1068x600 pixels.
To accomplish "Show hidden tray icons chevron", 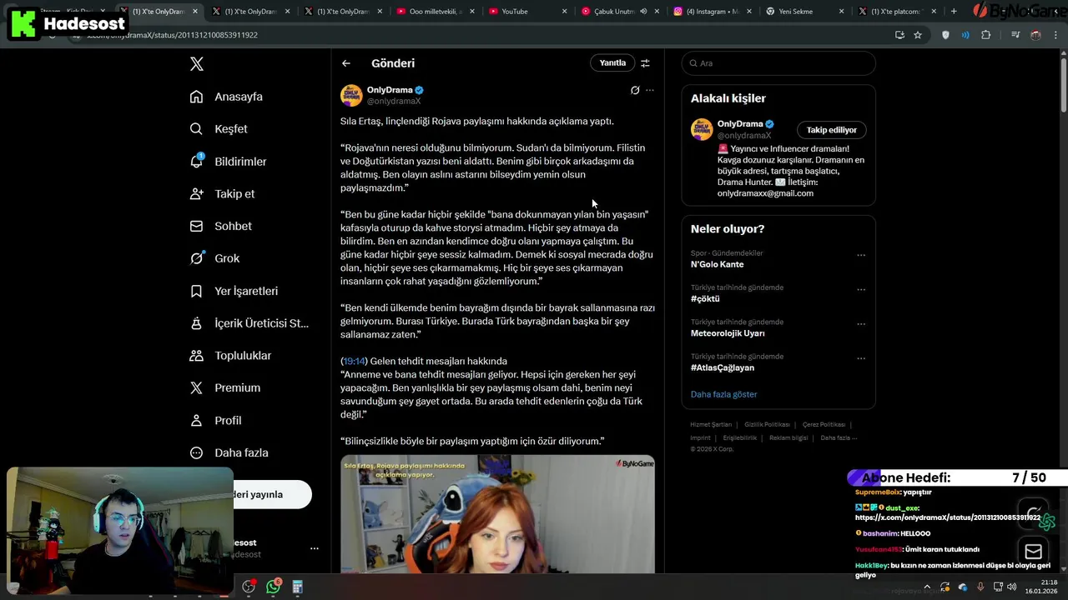I will (x=926, y=587).
